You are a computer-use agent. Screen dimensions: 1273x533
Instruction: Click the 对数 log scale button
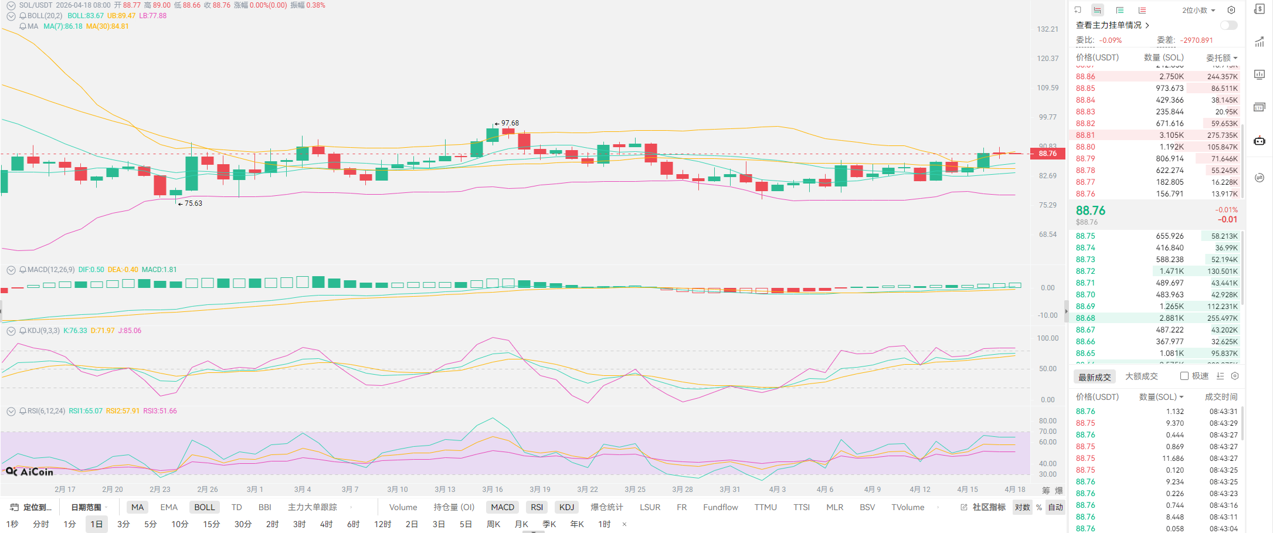[1022, 507]
